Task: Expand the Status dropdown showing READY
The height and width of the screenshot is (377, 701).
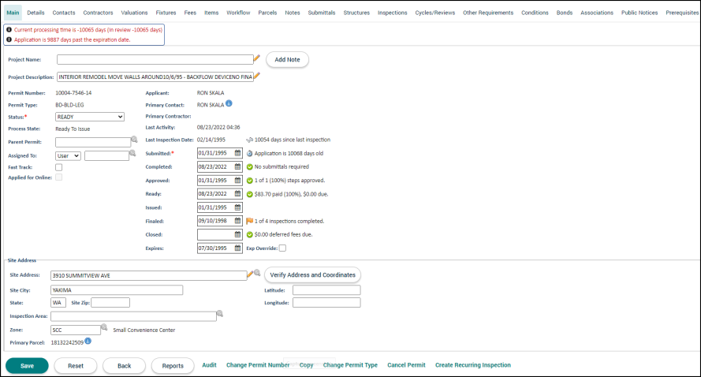Action: pos(89,117)
